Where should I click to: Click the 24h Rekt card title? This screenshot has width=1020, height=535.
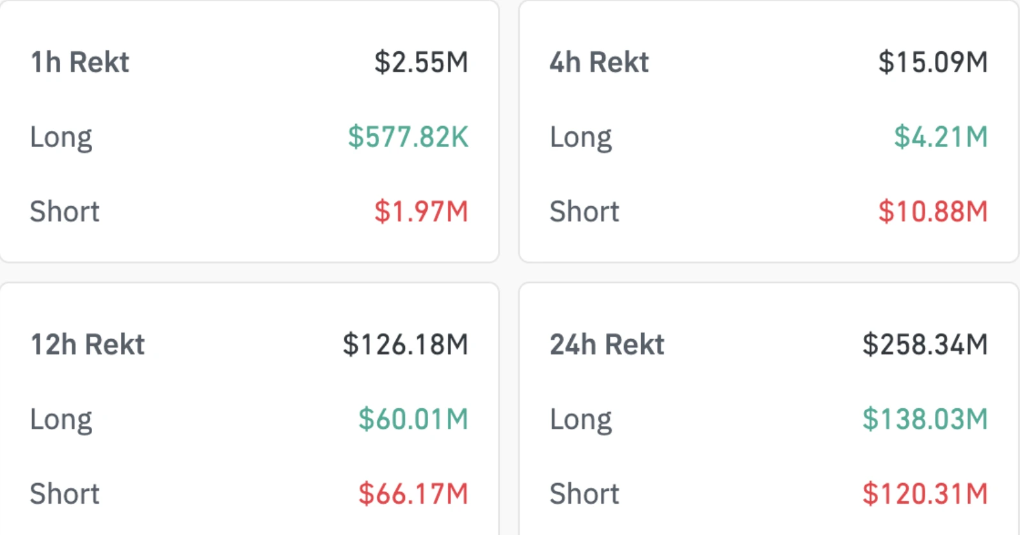(x=607, y=345)
